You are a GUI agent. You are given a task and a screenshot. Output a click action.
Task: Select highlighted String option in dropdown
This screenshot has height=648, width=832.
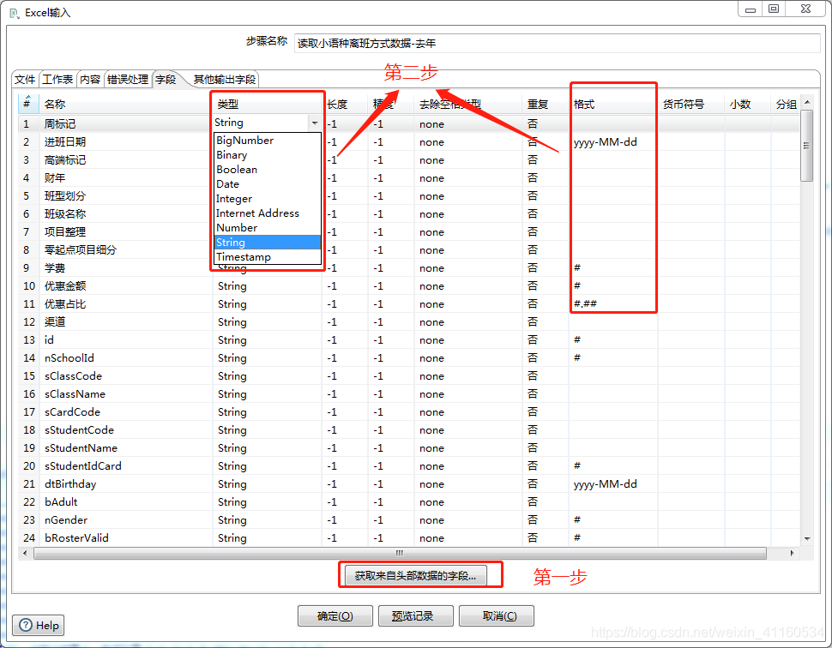268,243
